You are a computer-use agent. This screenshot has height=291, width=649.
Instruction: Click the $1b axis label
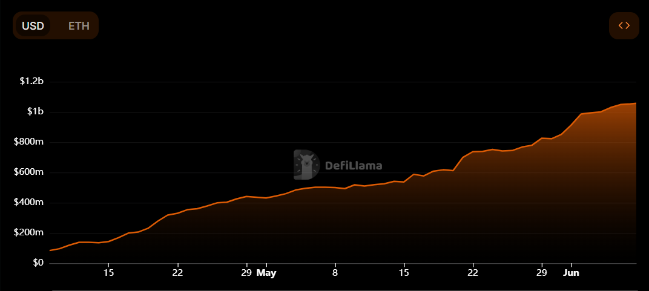pos(35,111)
